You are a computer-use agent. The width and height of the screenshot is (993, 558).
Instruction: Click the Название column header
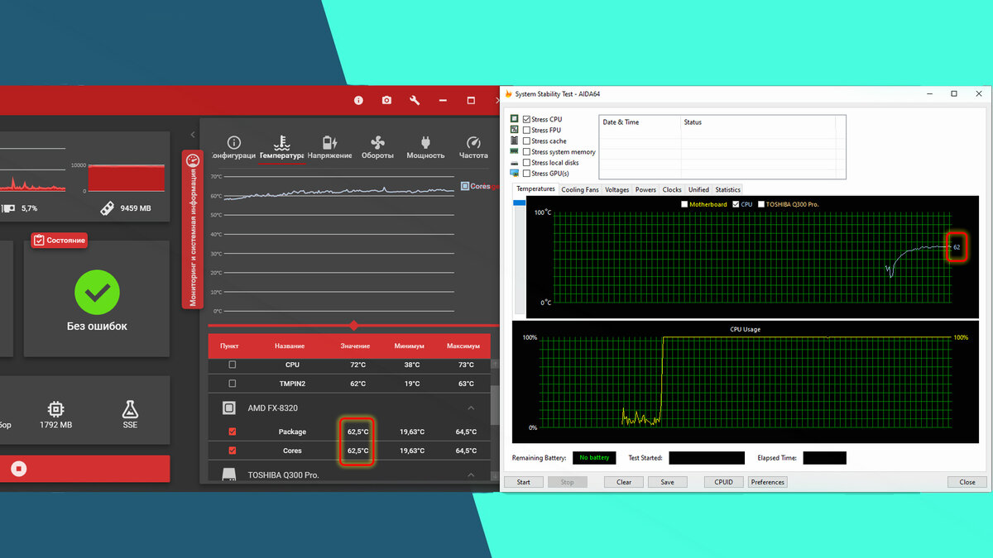point(290,346)
